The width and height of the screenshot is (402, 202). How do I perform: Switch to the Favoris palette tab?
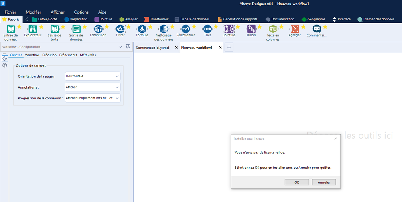(11, 19)
